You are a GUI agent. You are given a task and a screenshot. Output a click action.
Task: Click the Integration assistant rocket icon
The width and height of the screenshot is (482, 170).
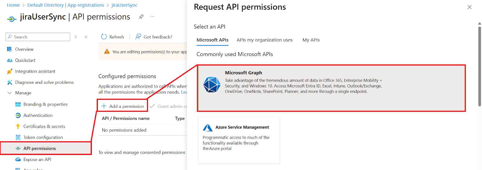tap(10, 71)
